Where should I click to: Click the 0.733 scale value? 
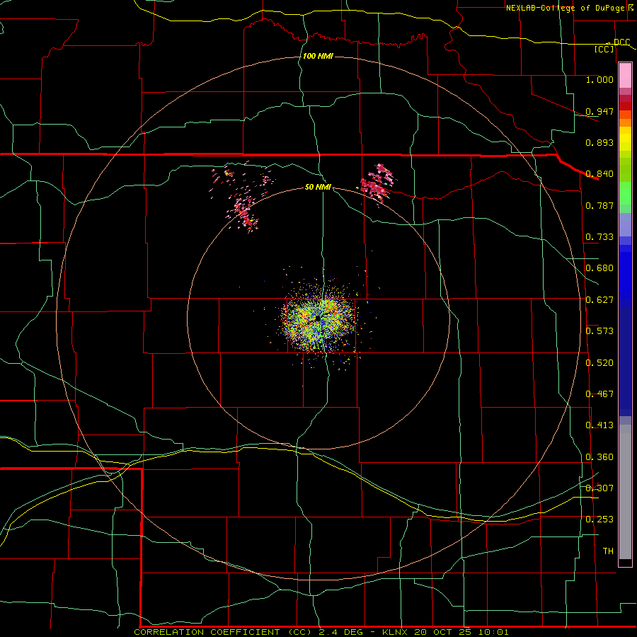(x=599, y=237)
